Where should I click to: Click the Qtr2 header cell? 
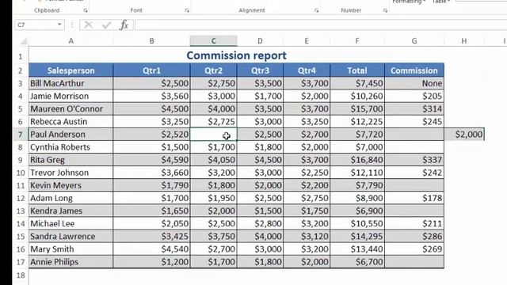point(214,70)
